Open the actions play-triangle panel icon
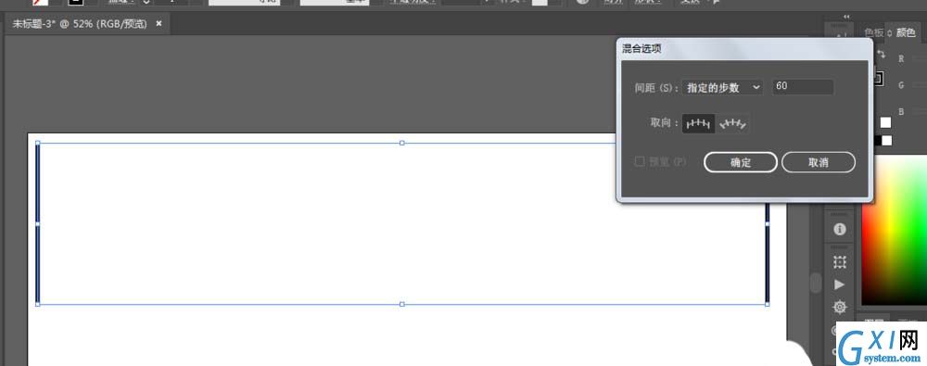The width and height of the screenshot is (927, 366). tap(840, 284)
